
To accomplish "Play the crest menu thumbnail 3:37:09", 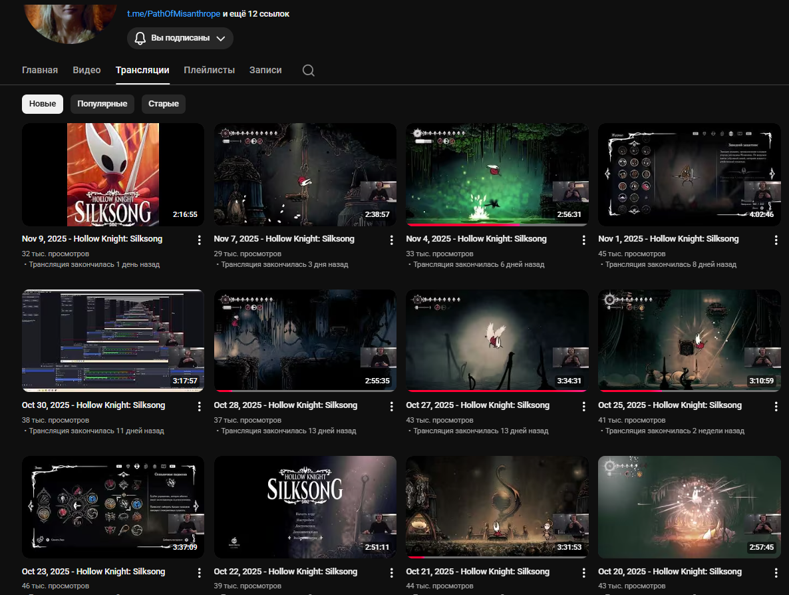I will 113,507.
